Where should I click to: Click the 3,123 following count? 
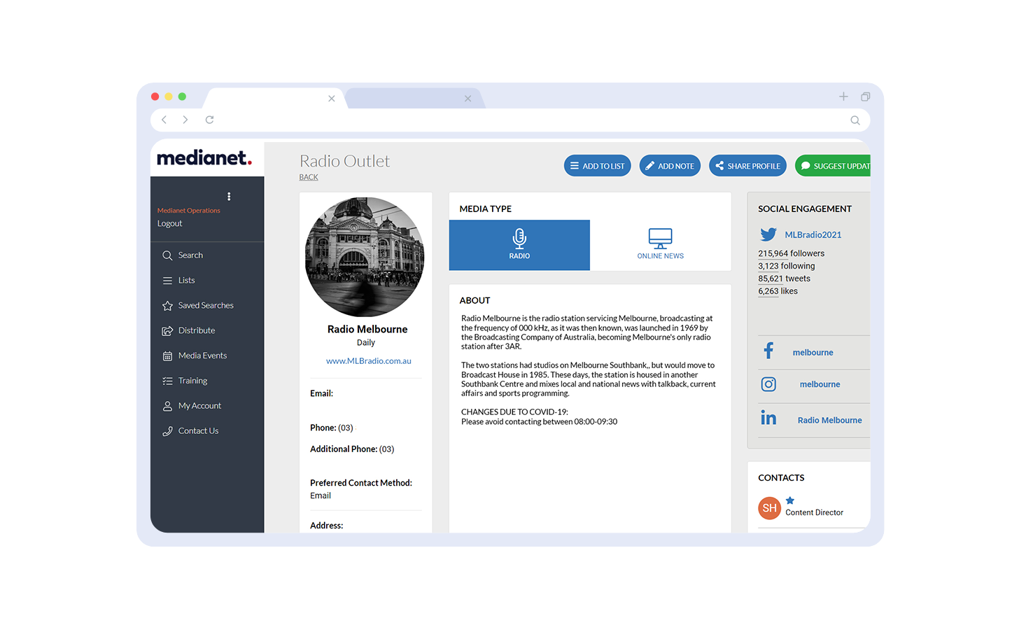(787, 266)
